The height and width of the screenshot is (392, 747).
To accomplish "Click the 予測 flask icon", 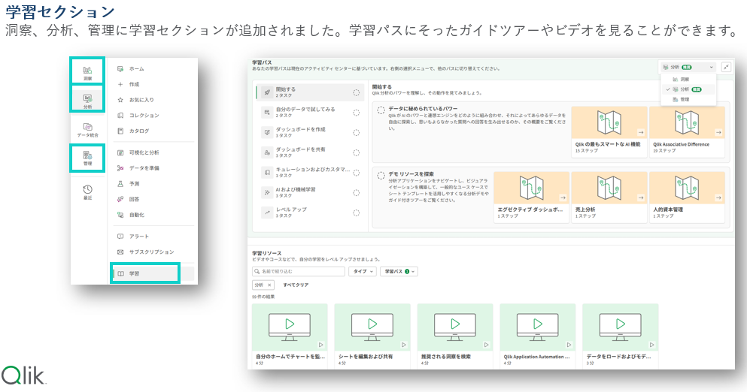I will (x=120, y=184).
